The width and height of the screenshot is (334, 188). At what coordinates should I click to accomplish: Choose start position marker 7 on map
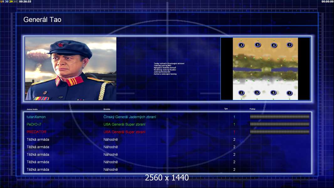[x=290, y=45]
